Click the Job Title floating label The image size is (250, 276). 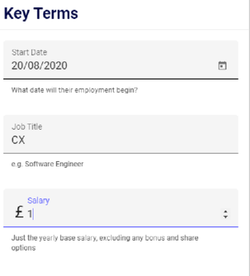[x=27, y=126]
